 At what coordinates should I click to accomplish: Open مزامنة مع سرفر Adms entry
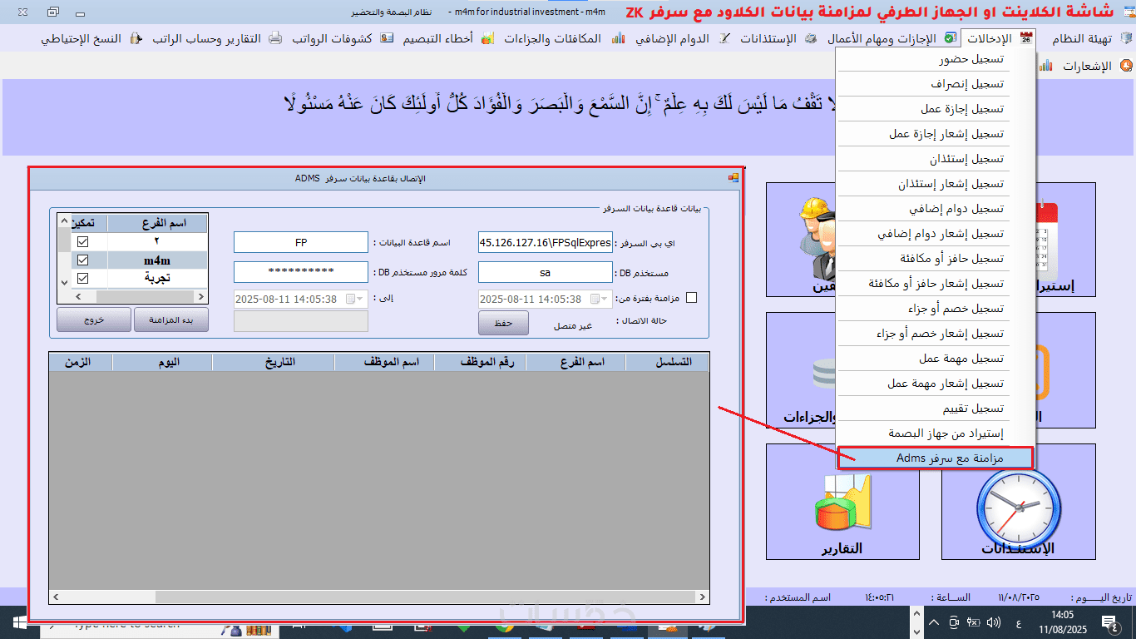click(x=936, y=458)
